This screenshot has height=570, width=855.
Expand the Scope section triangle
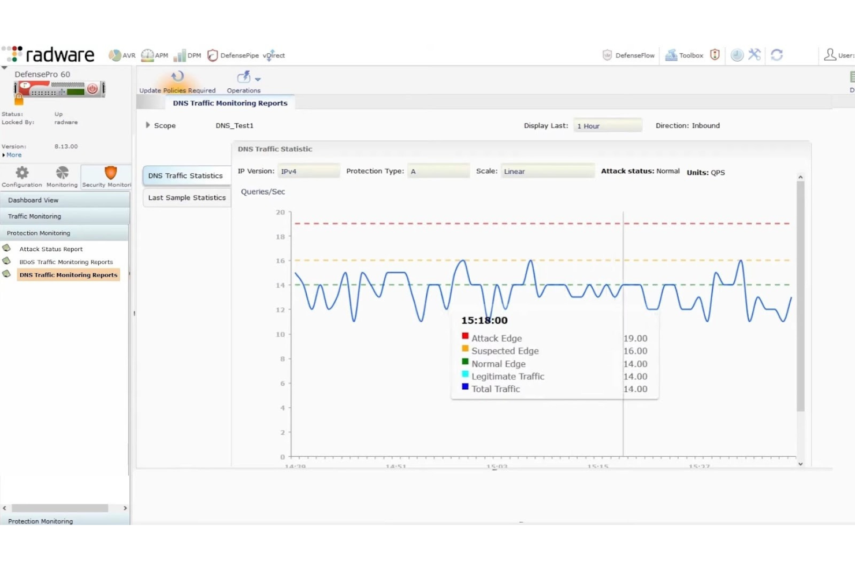tap(148, 125)
